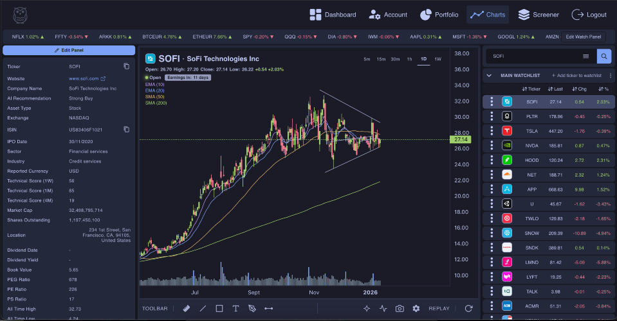Switch chart interval to 1W
The image size is (617, 321).
pos(437,59)
